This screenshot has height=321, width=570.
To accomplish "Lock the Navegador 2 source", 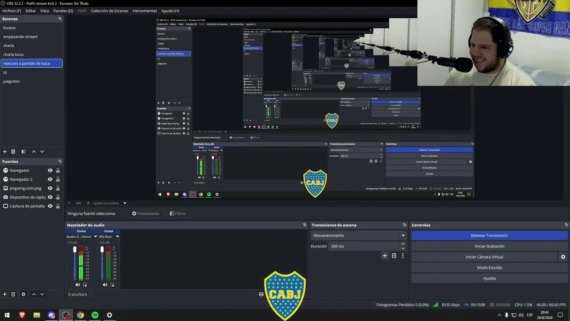I will point(58,179).
